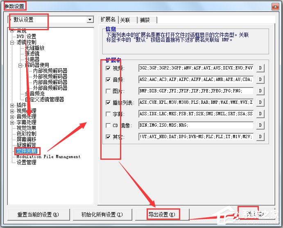Click the playlist extensions input field
This screenshot has width=283, height=228.
coord(196,102)
